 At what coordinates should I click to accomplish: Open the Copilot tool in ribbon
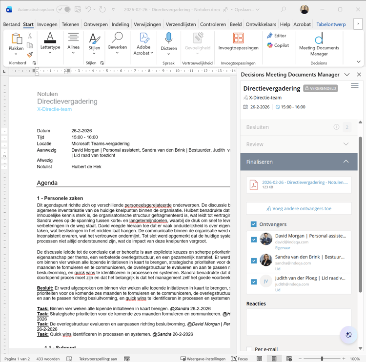[278, 45]
